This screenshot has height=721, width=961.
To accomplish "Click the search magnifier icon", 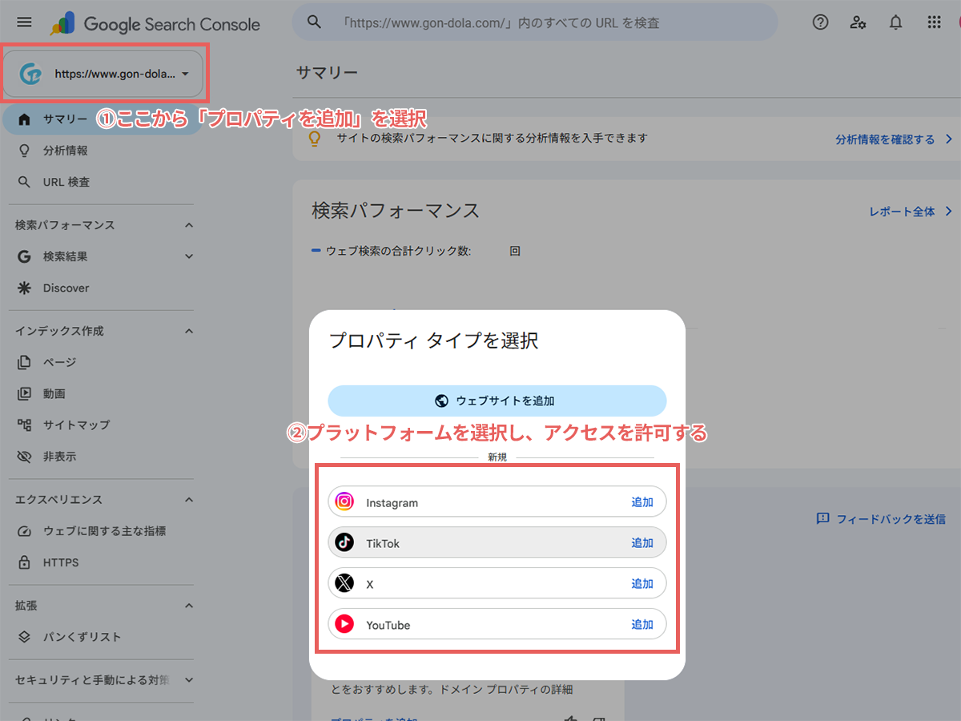I will point(314,22).
